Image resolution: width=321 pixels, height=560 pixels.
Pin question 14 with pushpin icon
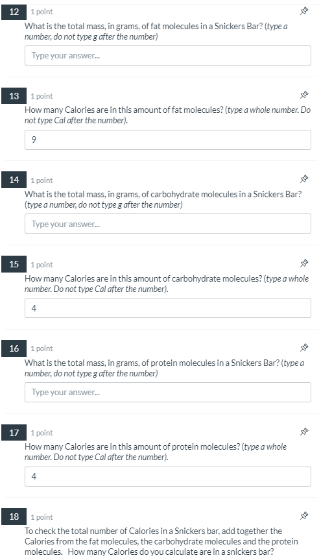tap(304, 179)
